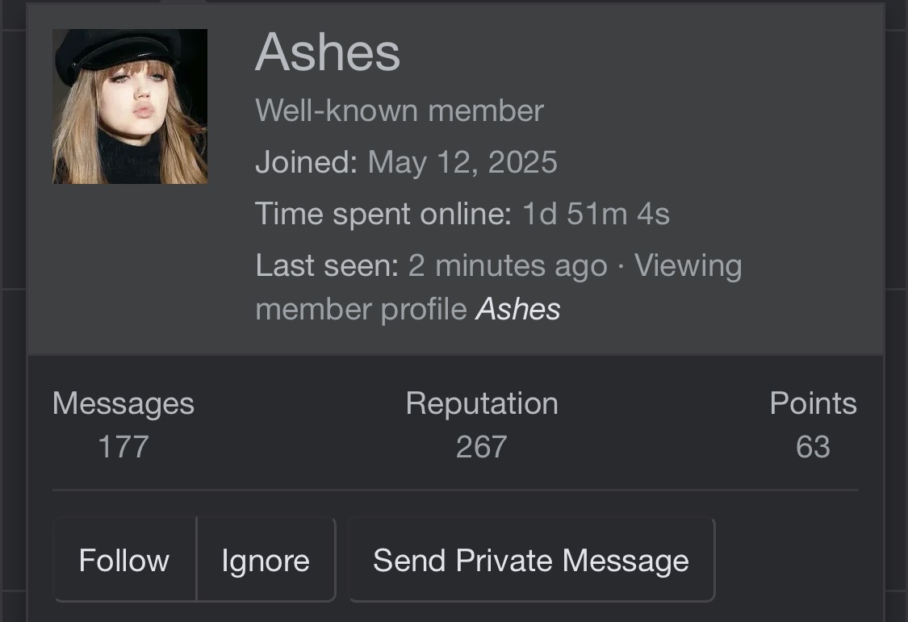This screenshot has width=908, height=622.
Task: Click the Ashes profile avatar picture
Action: click(x=130, y=106)
